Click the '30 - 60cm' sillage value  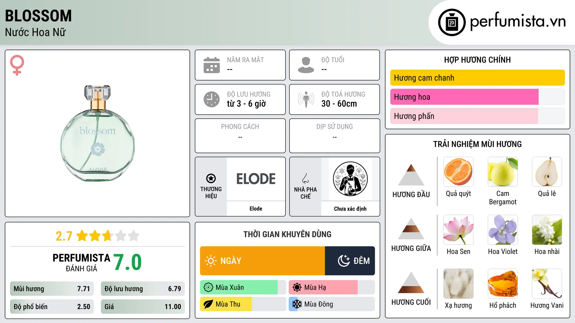point(339,104)
